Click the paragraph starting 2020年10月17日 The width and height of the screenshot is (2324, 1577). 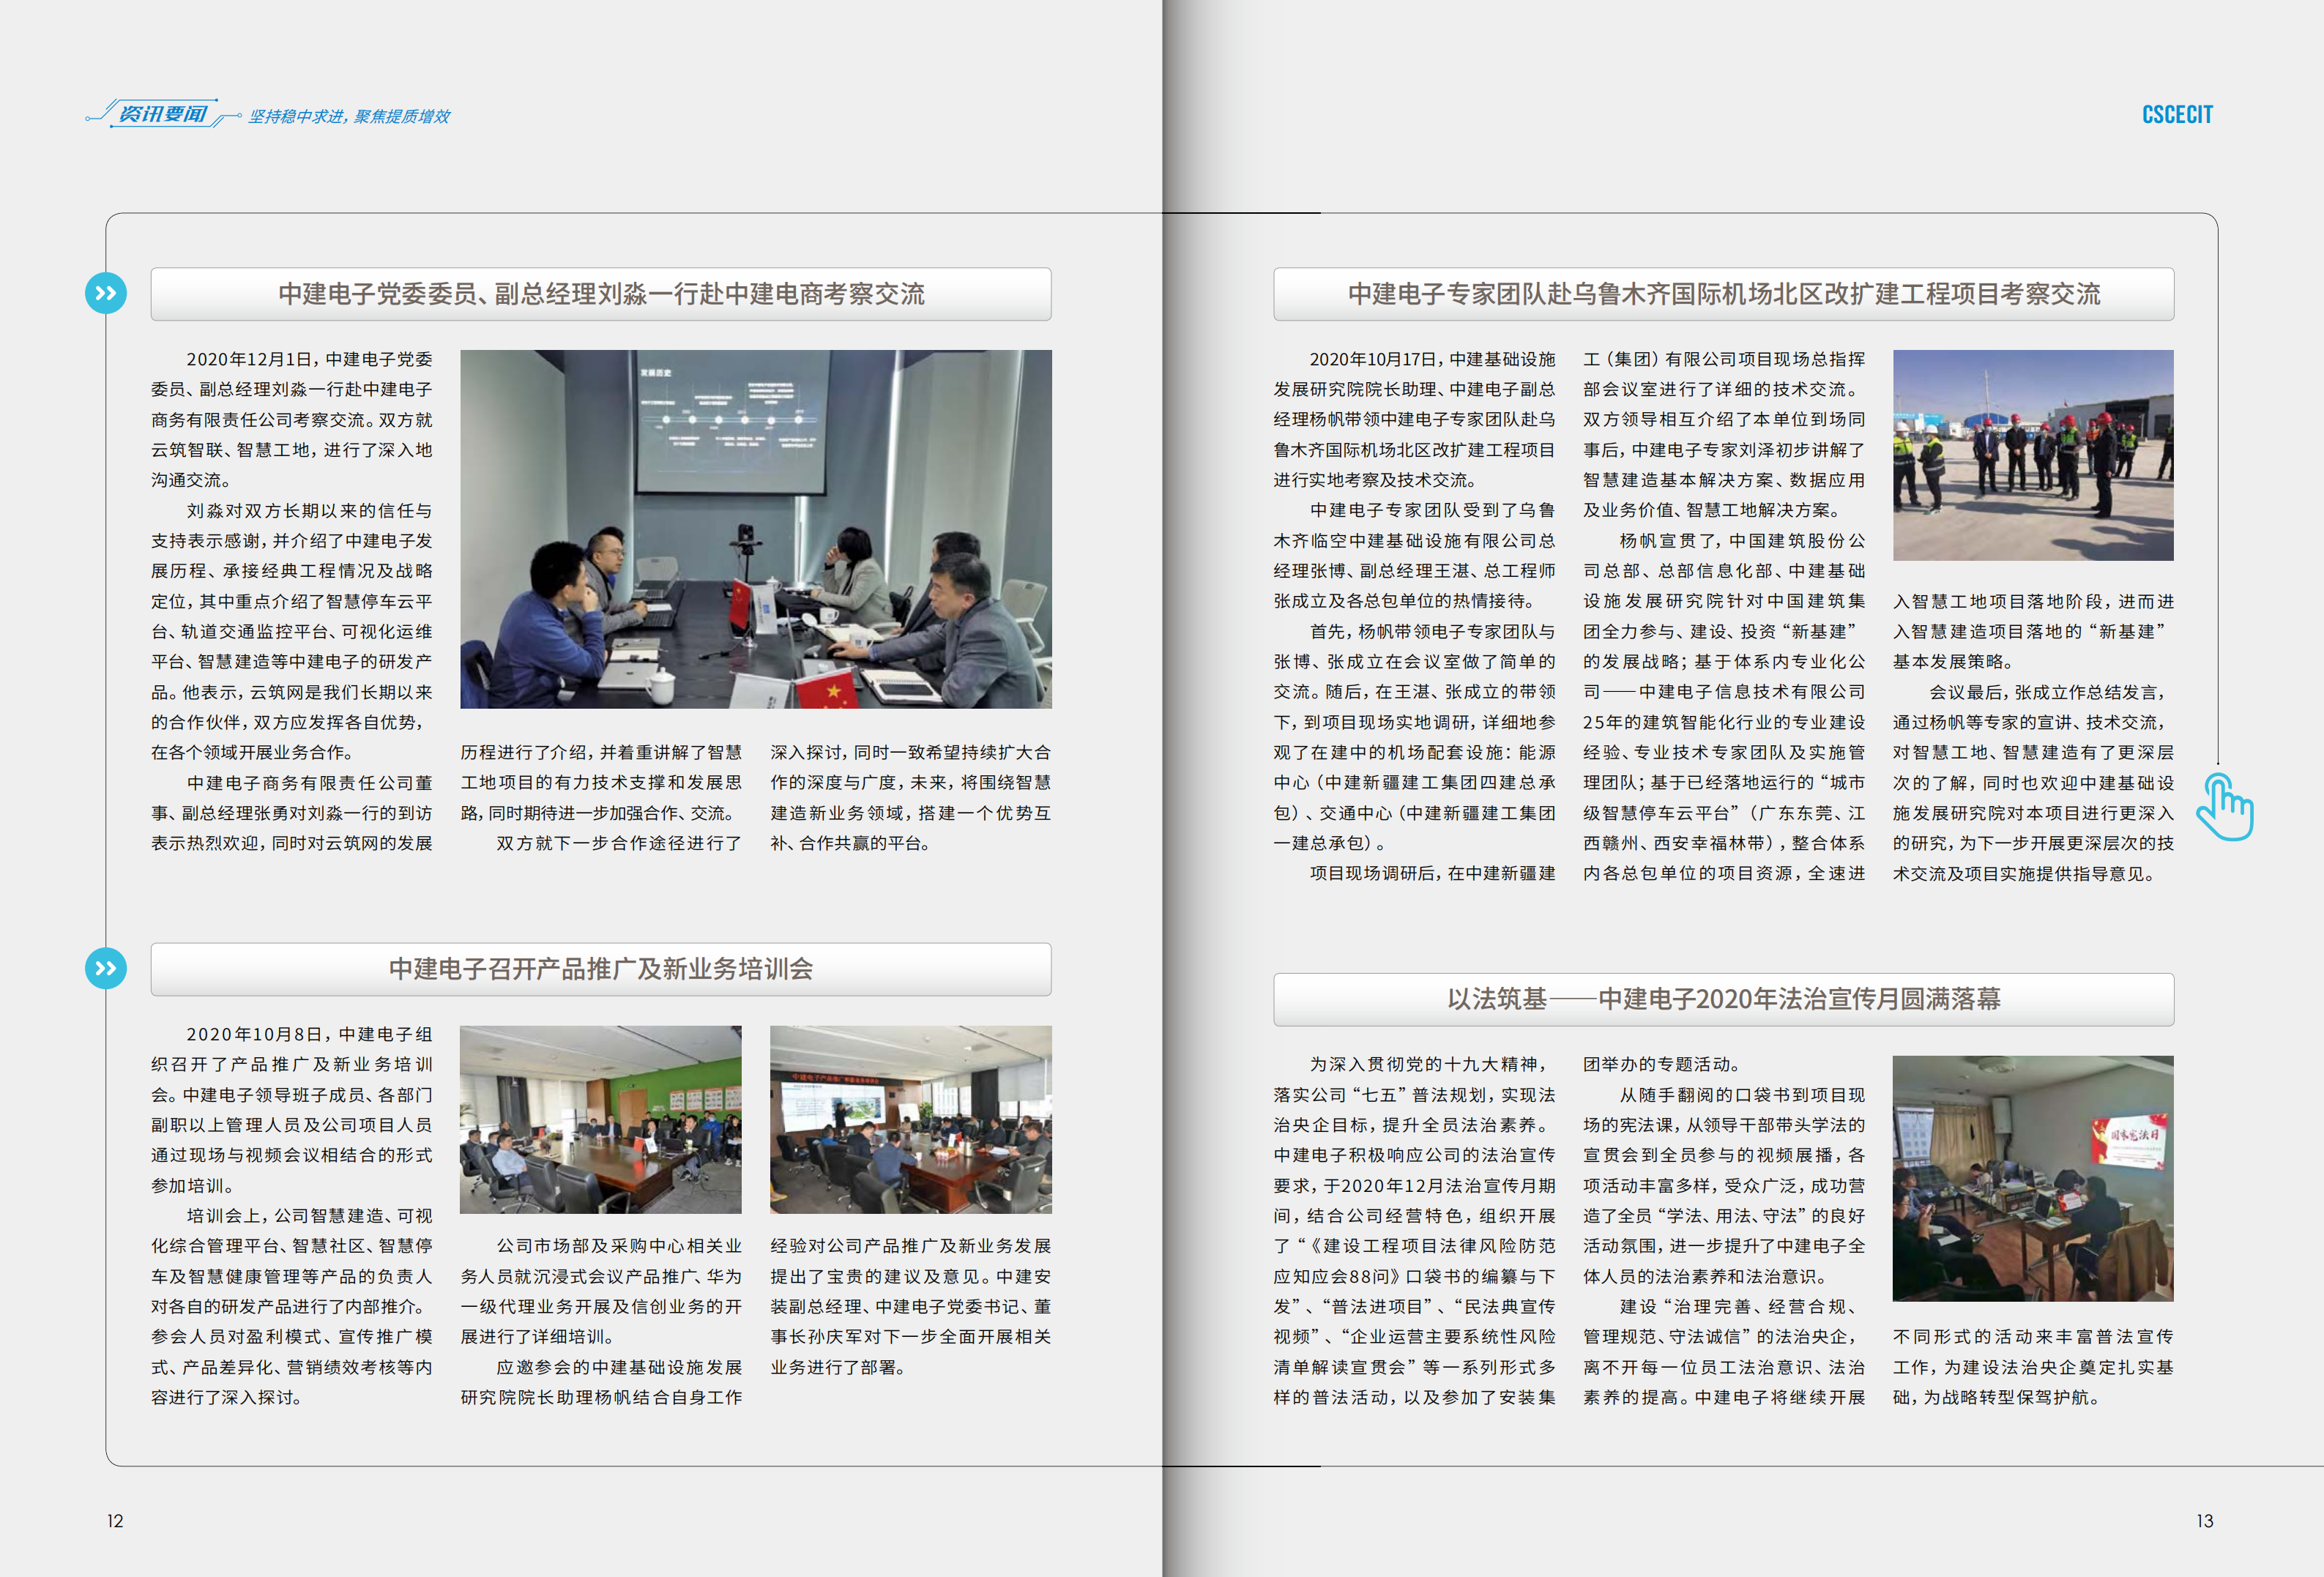tap(1414, 420)
